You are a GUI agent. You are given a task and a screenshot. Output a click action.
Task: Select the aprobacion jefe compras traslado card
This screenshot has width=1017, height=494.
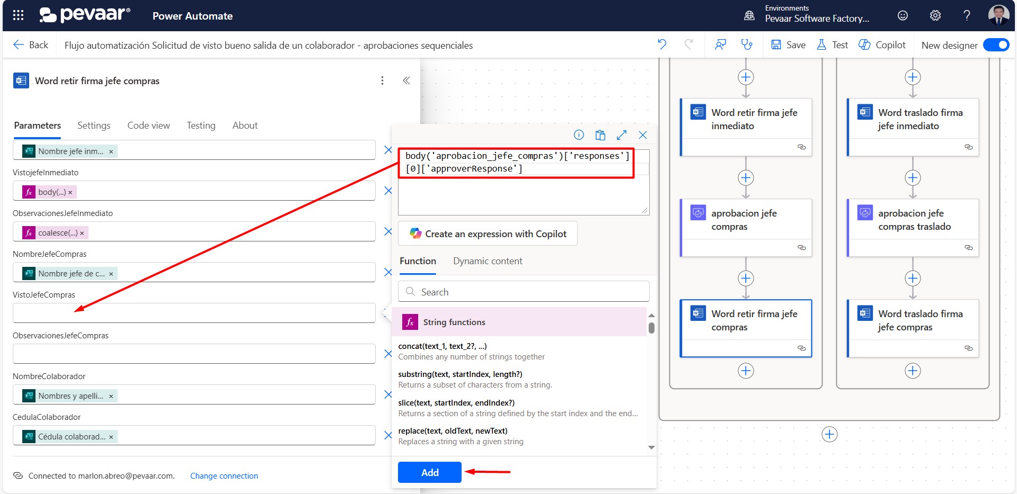[913, 228]
